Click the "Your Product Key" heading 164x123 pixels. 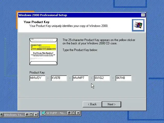point(36,22)
